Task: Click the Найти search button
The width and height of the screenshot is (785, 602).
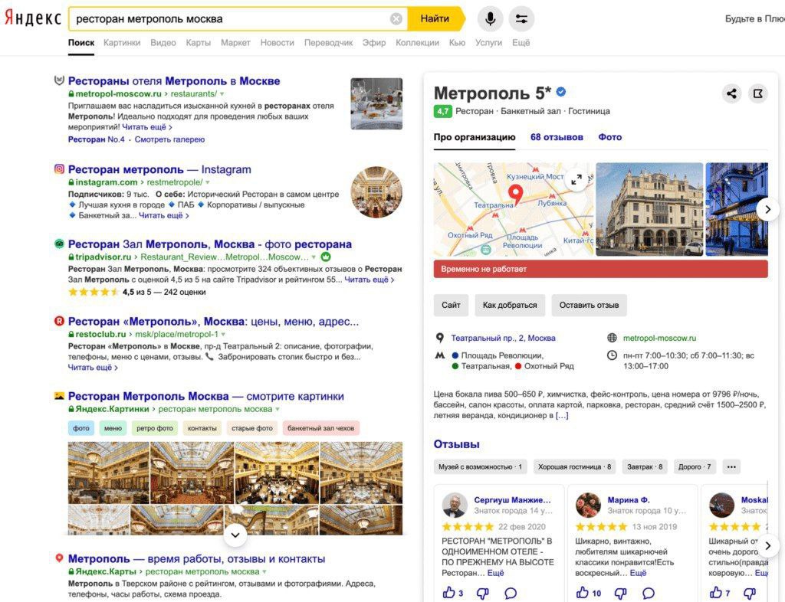Action: 435,19
